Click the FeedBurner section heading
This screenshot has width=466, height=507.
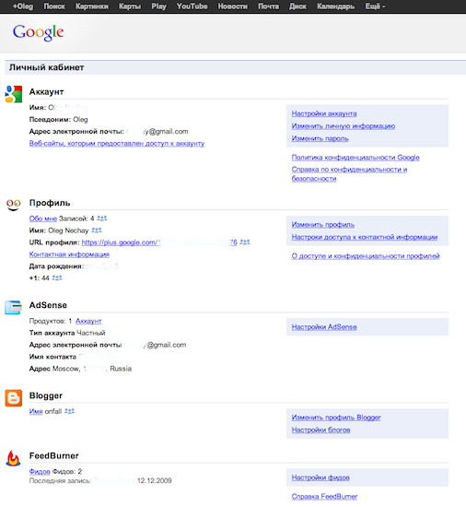pyautogui.click(x=54, y=456)
